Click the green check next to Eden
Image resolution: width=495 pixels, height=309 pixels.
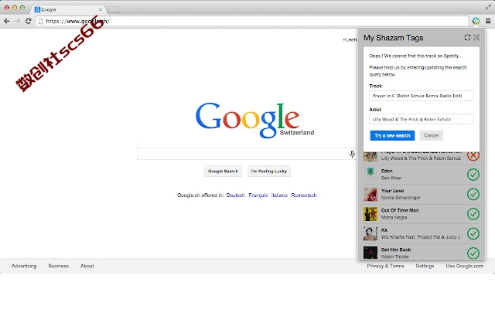(473, 175)
